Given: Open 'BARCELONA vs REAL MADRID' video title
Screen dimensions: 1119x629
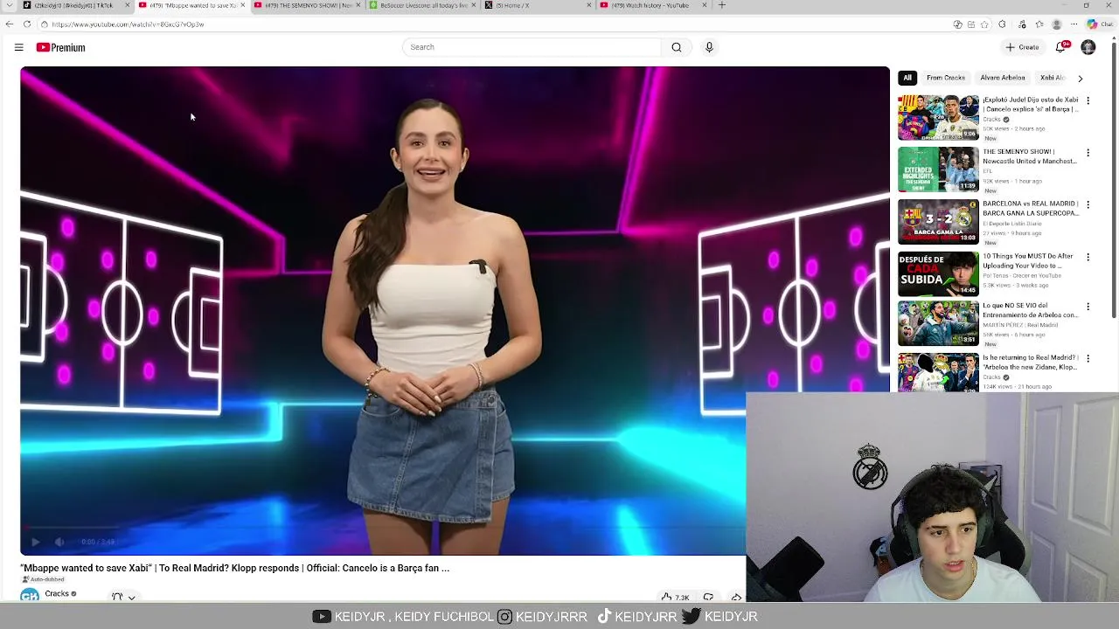Looking at the screenshot, I should pyautogui.click(x=1031, y=208).
